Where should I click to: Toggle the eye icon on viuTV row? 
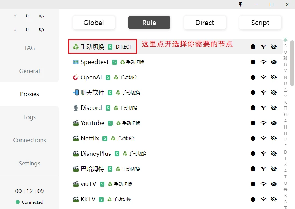point(274,184)
